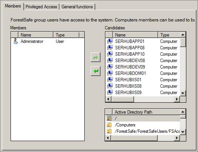This screenshot has width=198, height=152.
Task: Click Active Directory Path scrollbar up arrow
Action: coord(183,112)
